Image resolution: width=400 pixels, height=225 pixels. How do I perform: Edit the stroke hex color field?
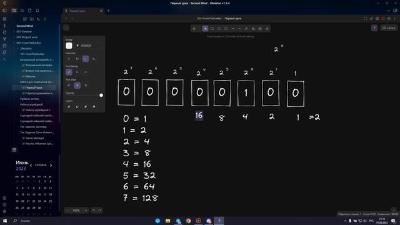click(89, 46)
